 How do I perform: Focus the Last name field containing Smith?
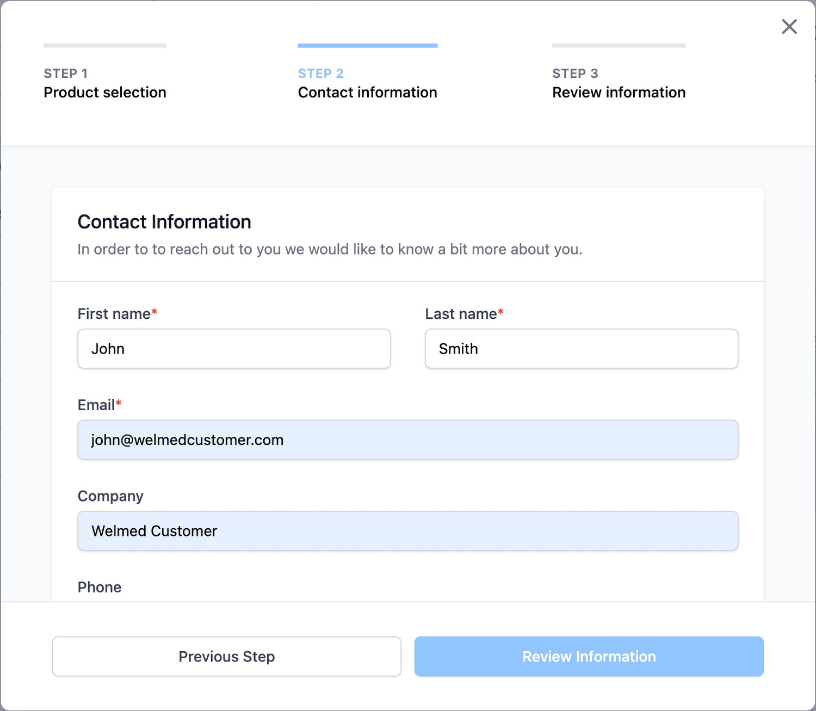pos(582,349)
